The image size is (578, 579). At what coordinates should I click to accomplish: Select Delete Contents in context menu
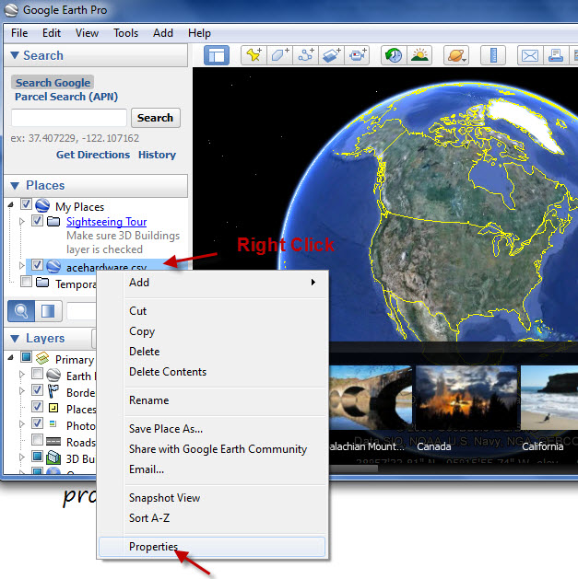213,372
